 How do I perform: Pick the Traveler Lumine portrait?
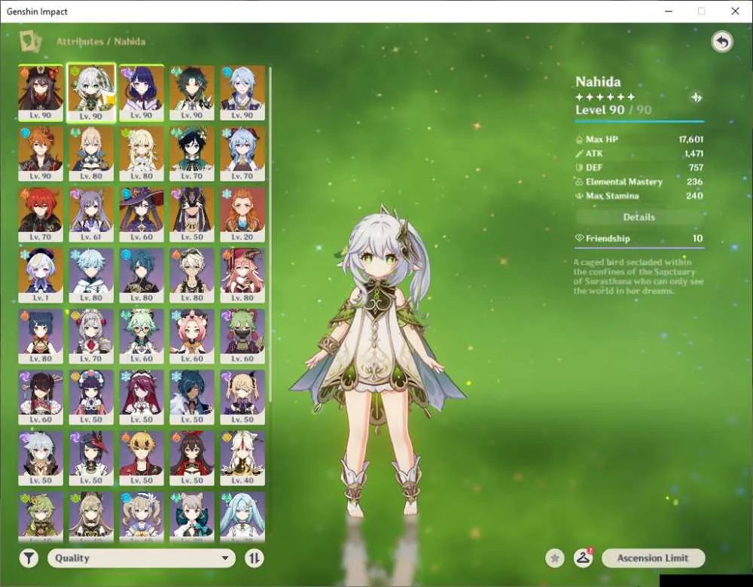(142, 154)
